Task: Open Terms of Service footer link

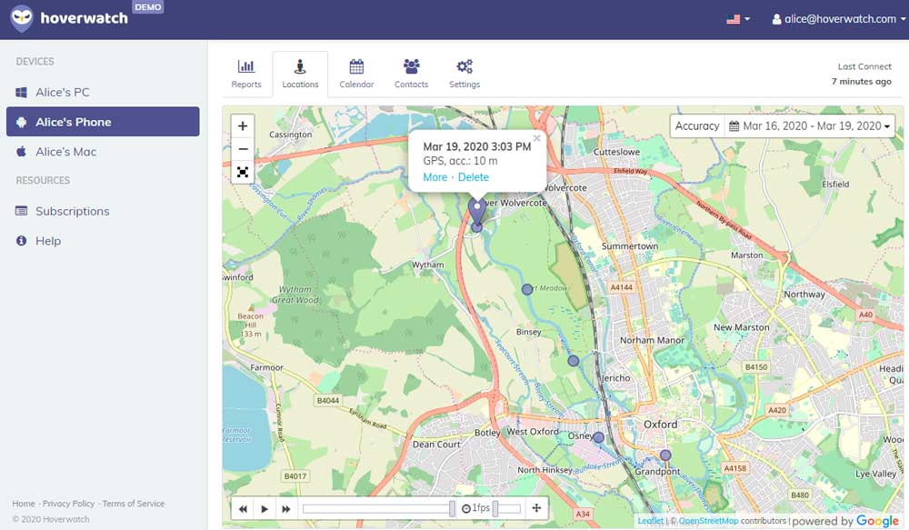Action: (x=134, y=504)
